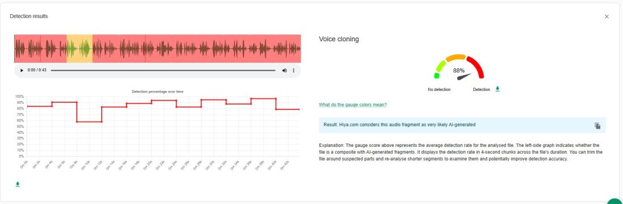Click the chart's highest step near 38s
This screenshot has width=623, height=204.
pos(263,98)
